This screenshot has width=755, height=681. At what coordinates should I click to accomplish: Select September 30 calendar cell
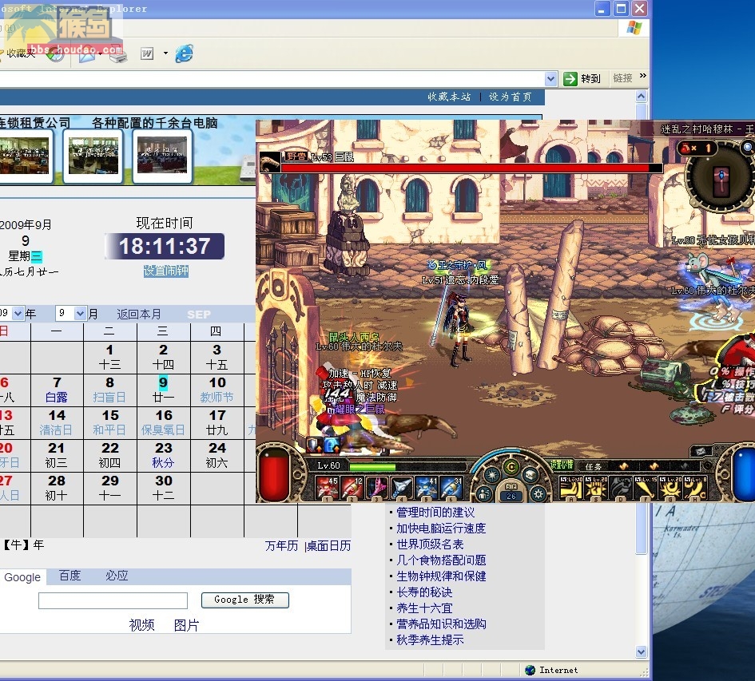click(x=163, y=488)
